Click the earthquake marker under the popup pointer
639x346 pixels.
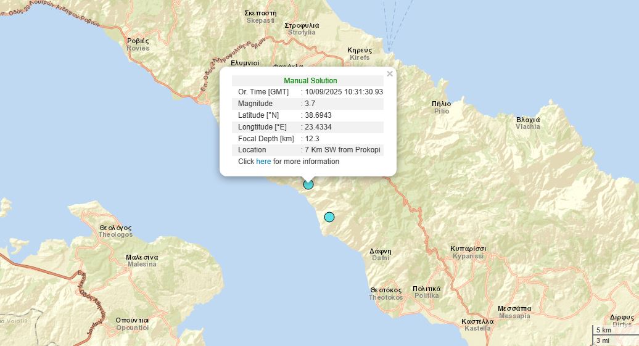tap(308, 184)
